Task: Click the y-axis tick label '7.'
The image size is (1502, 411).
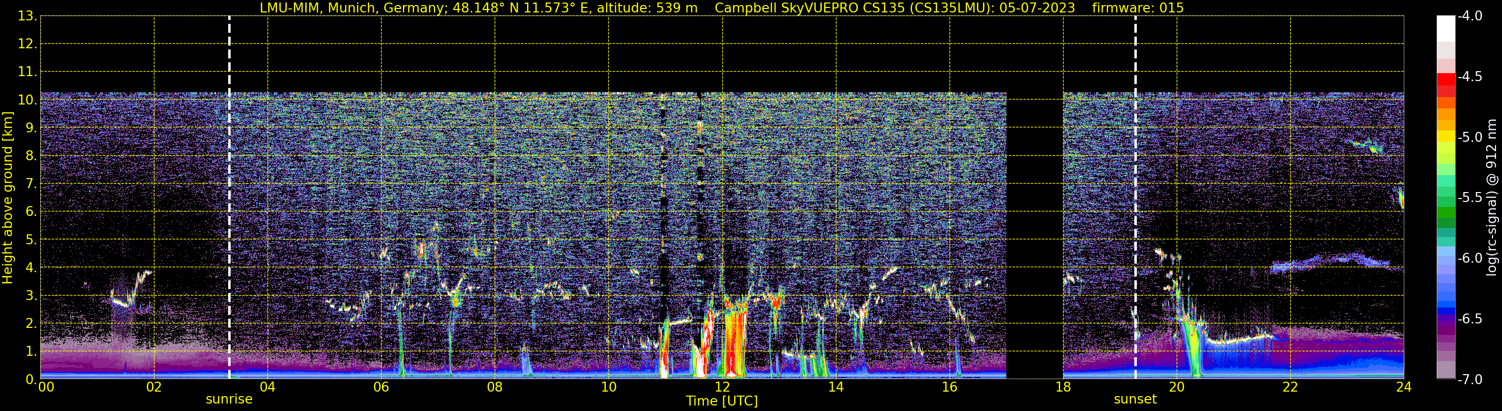Action: 30,184
